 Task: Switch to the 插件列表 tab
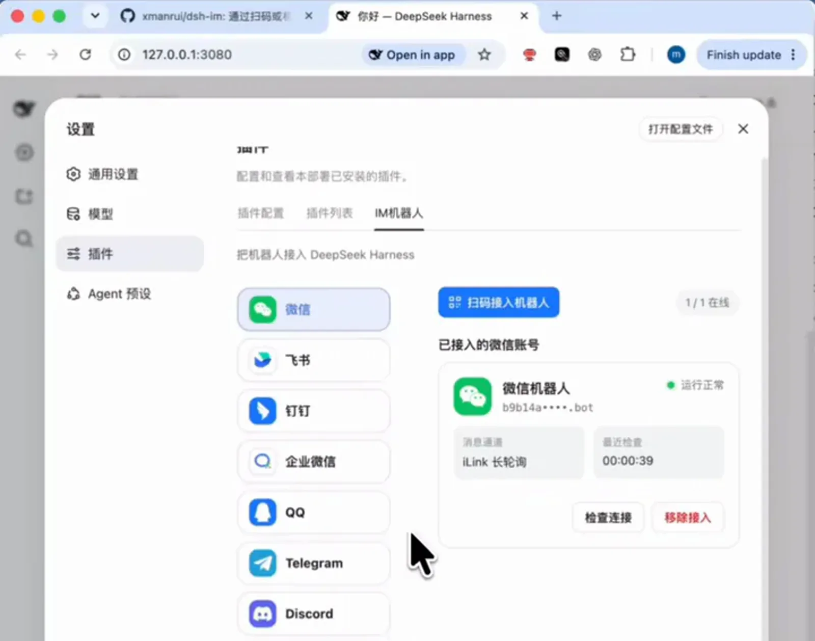coord(330,213)
